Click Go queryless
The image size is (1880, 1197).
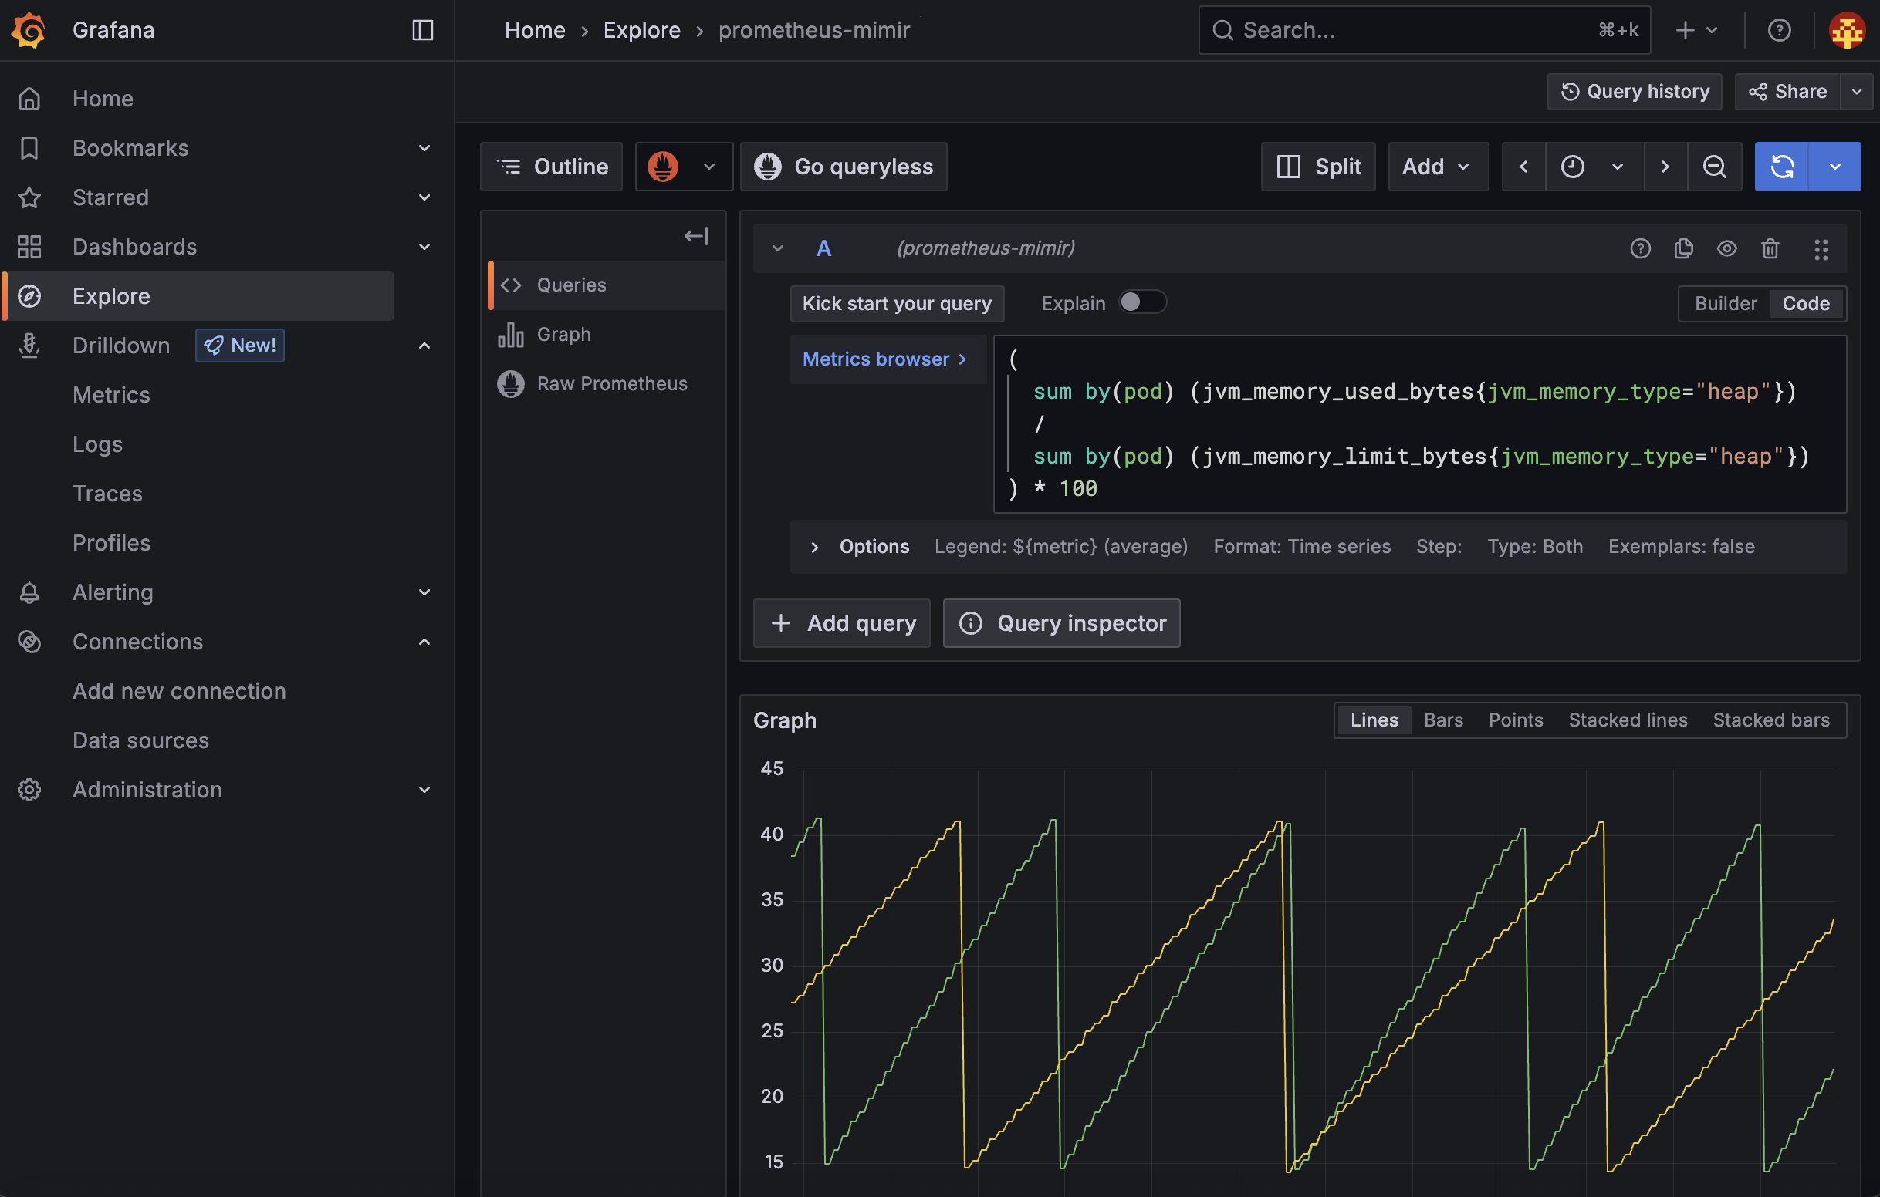click(844, 166)
